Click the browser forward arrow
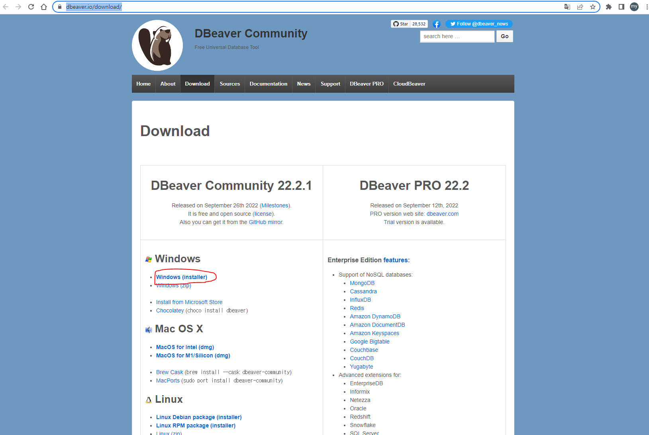649x435 pixels. 18,7
